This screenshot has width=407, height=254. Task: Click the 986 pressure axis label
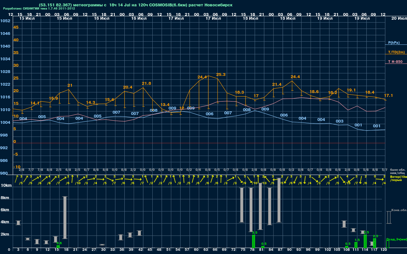coord(4,161)
